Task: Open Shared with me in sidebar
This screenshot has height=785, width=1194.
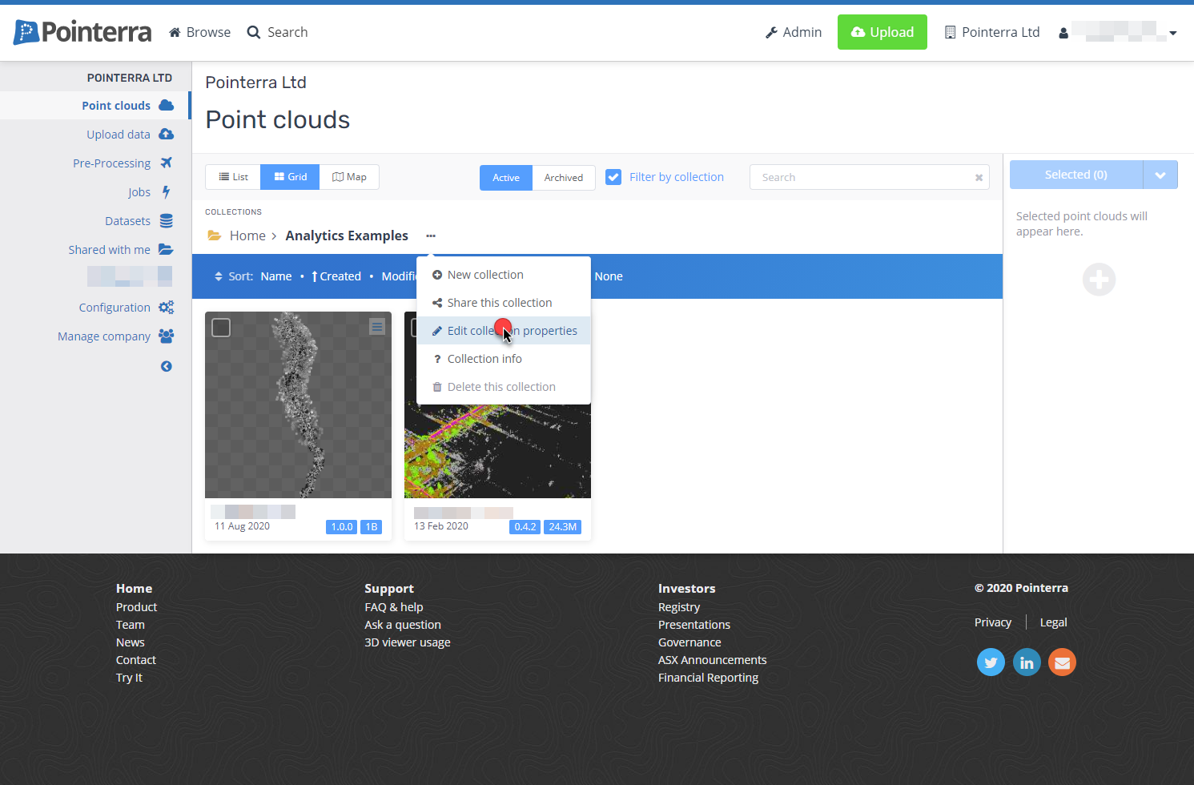Action: click(109, 249)
